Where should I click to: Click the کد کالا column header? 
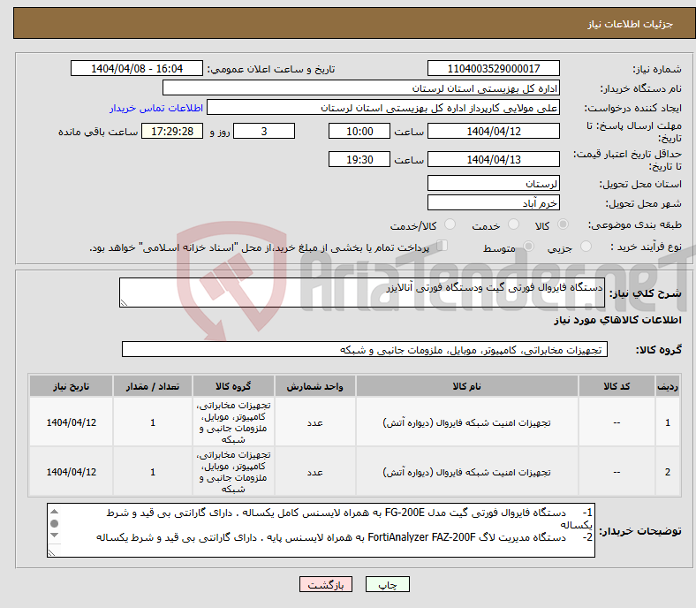click(x=617, y=386)
